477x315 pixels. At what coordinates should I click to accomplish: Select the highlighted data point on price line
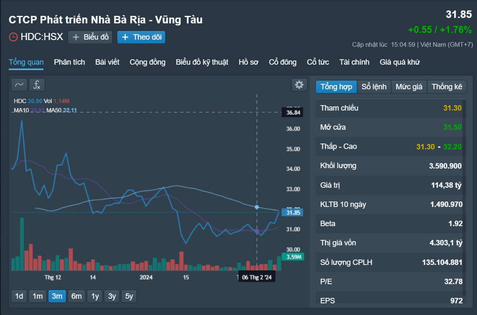pyautogui.click(x=257, y=207)
